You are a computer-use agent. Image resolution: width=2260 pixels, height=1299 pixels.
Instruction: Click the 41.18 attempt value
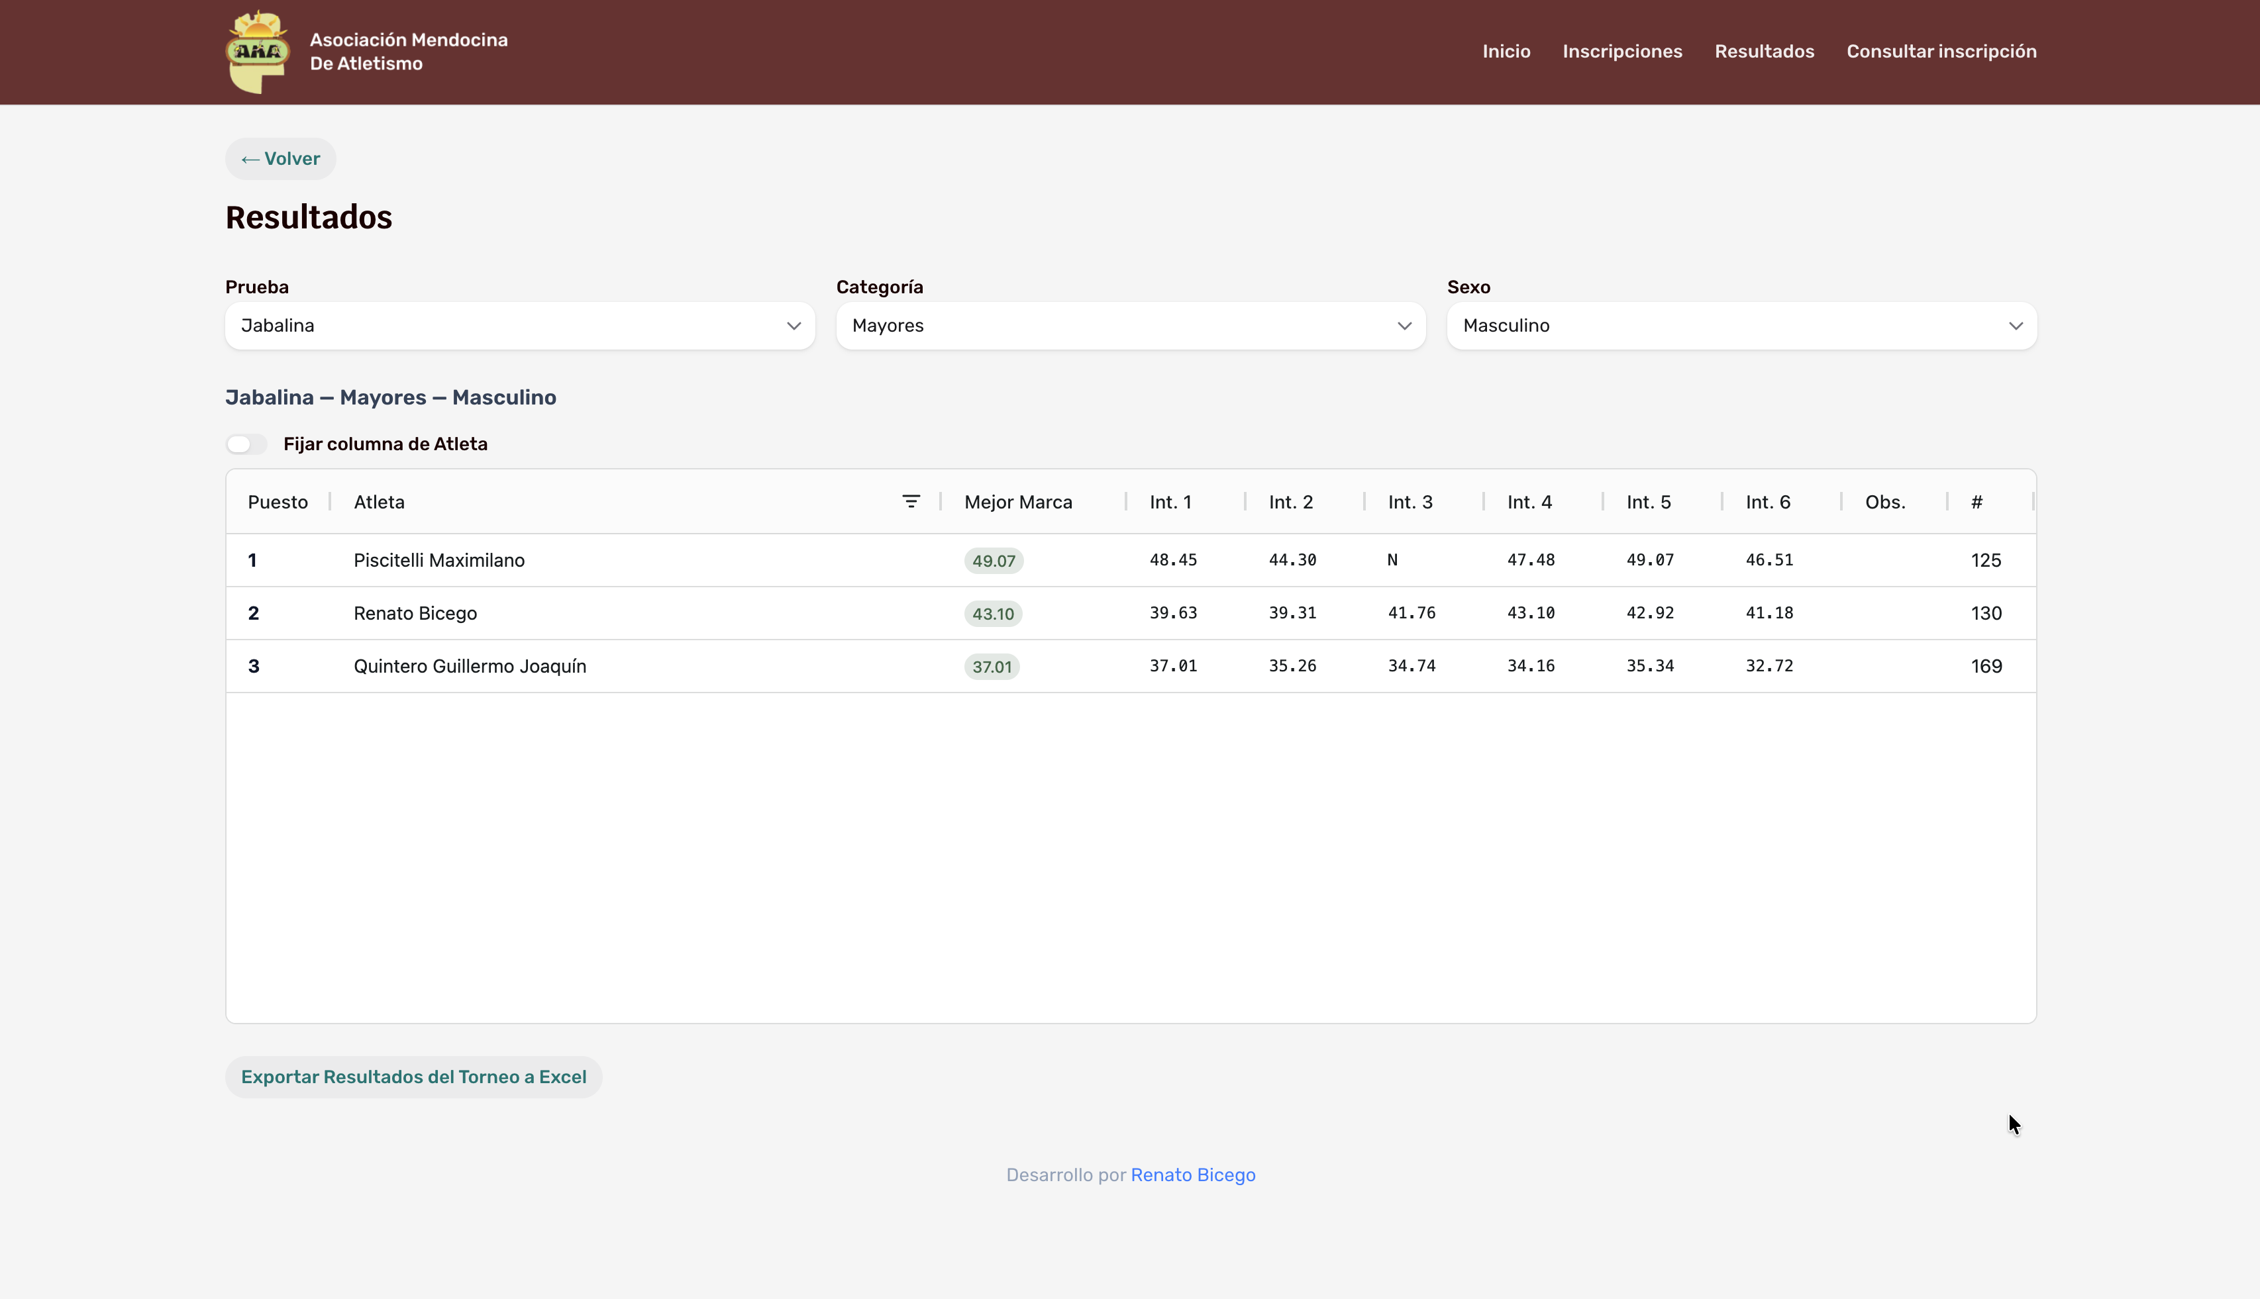[x=1769, y=613]
